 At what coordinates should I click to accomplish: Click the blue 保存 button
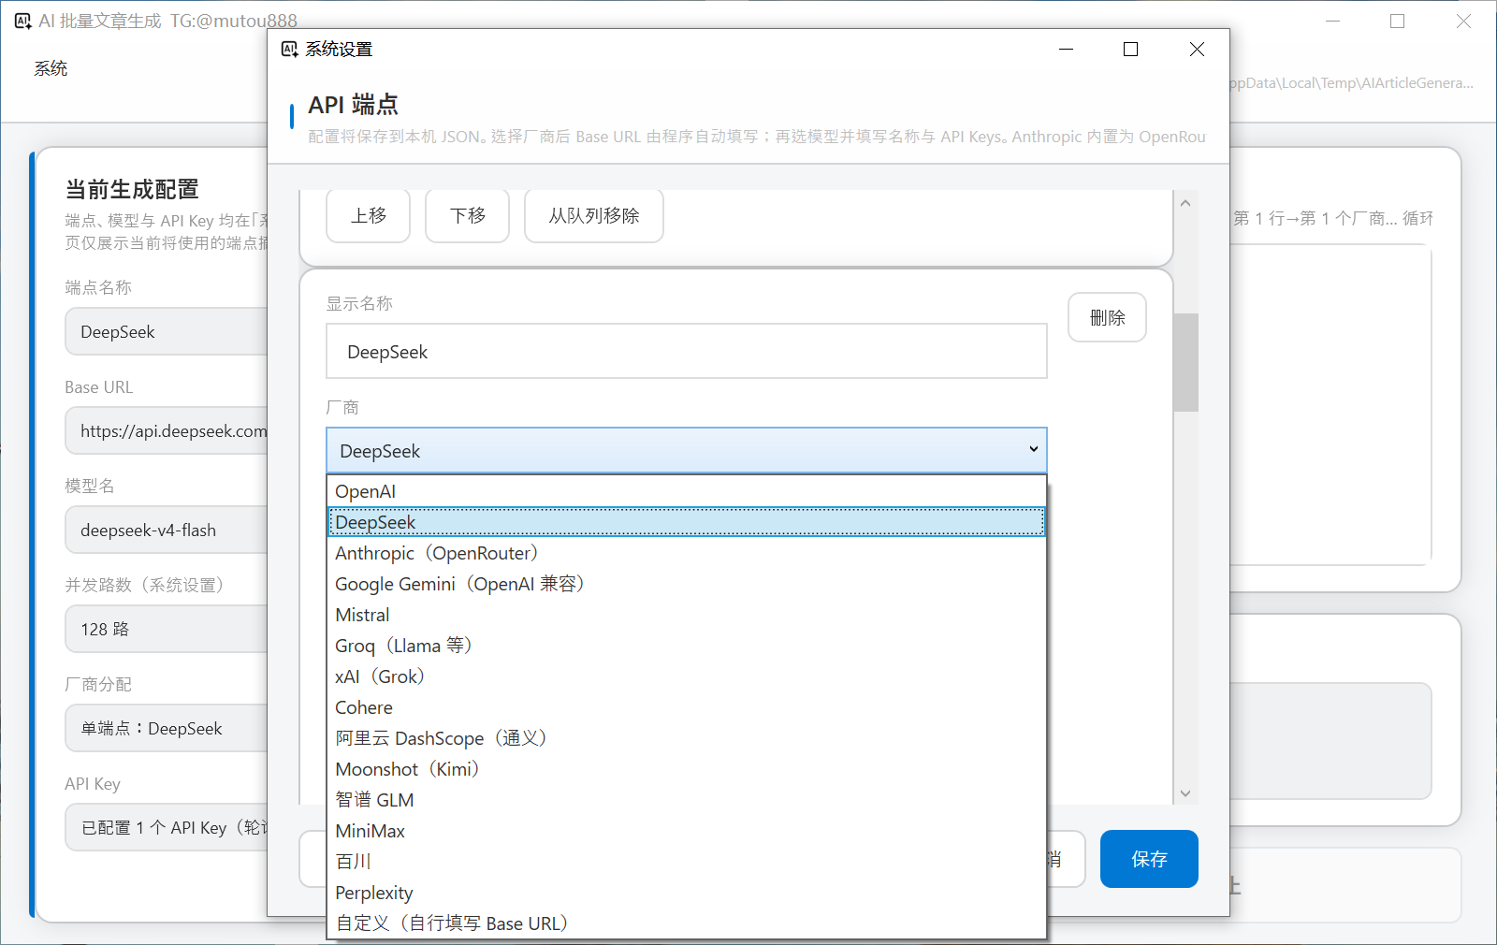click(1149, 859)
